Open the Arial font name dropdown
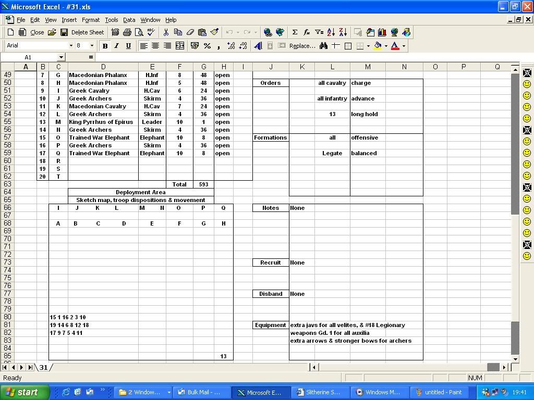Screen dimensions: 534x400 pyautogui.click(x=71, y=46)
